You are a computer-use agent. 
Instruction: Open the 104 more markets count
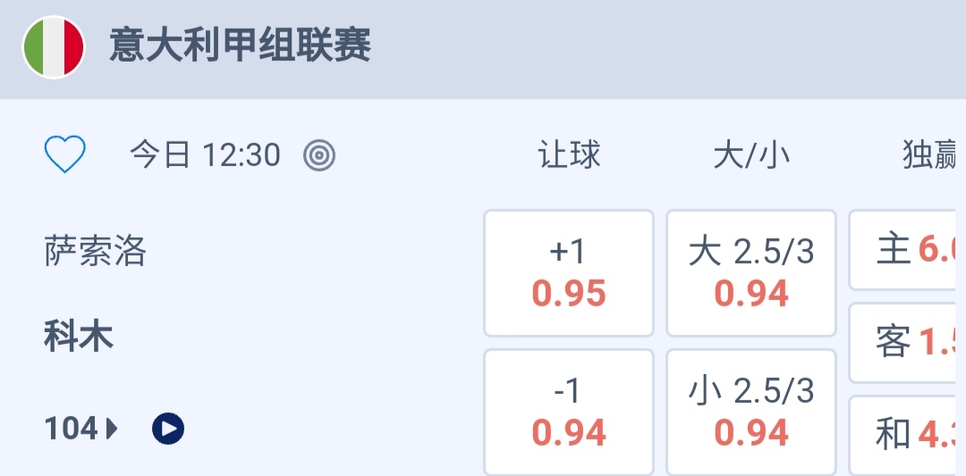point(71,430)
